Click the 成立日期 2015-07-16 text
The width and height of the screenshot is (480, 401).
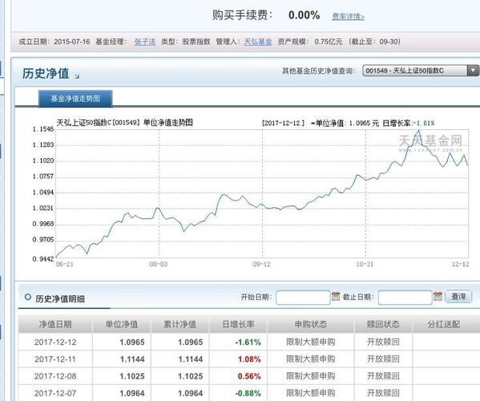point(54,42)
